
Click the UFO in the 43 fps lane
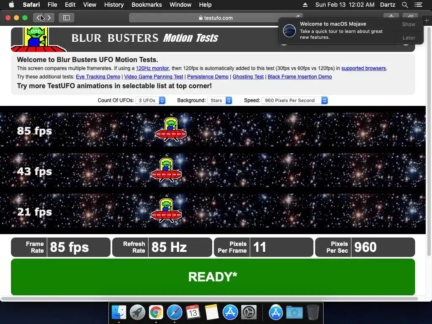coord(166,170)
